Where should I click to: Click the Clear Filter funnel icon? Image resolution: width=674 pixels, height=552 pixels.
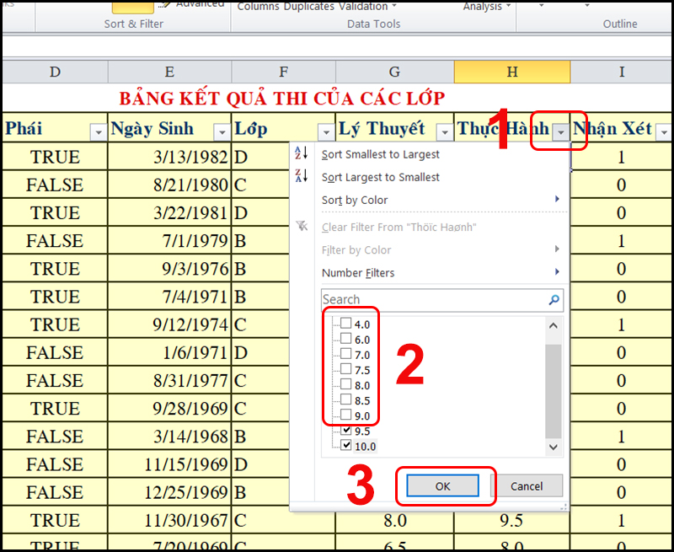tap(302, 228)
